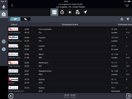Viewport: 132px width, 99px height.
Task: Go back using the orange chevron
Action: pyautogui.click(x=12, y=5)
